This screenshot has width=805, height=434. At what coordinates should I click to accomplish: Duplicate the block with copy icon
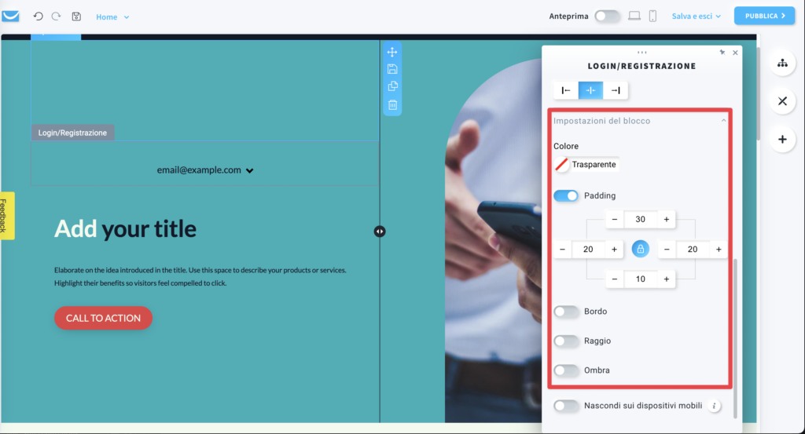[392, 86]
